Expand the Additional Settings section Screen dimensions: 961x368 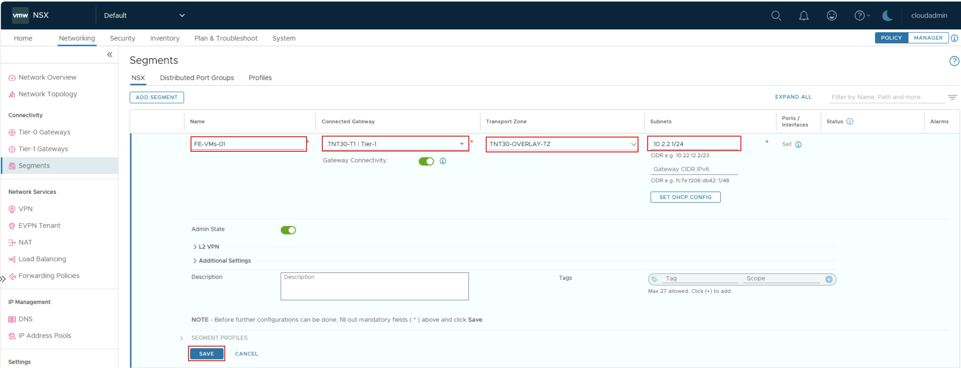[x=224, y=260]
